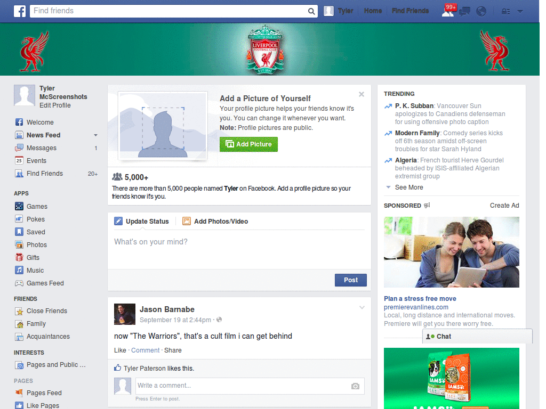Open the Pages Feed icon
Screen dimensions: 546x409
[19, 393]
